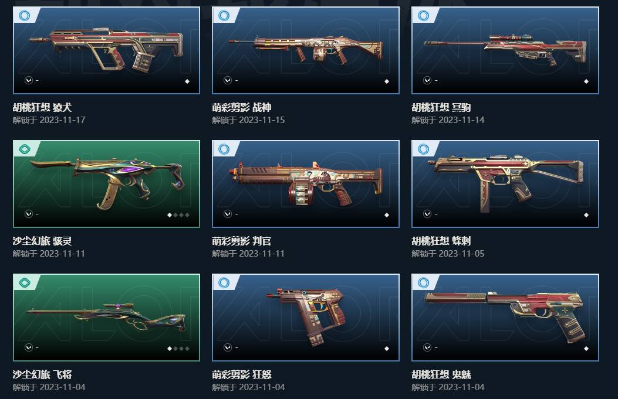Select the level diamonds on 沙尘幻旅 飞将
The image size is (618, 399).
[178, 349]
